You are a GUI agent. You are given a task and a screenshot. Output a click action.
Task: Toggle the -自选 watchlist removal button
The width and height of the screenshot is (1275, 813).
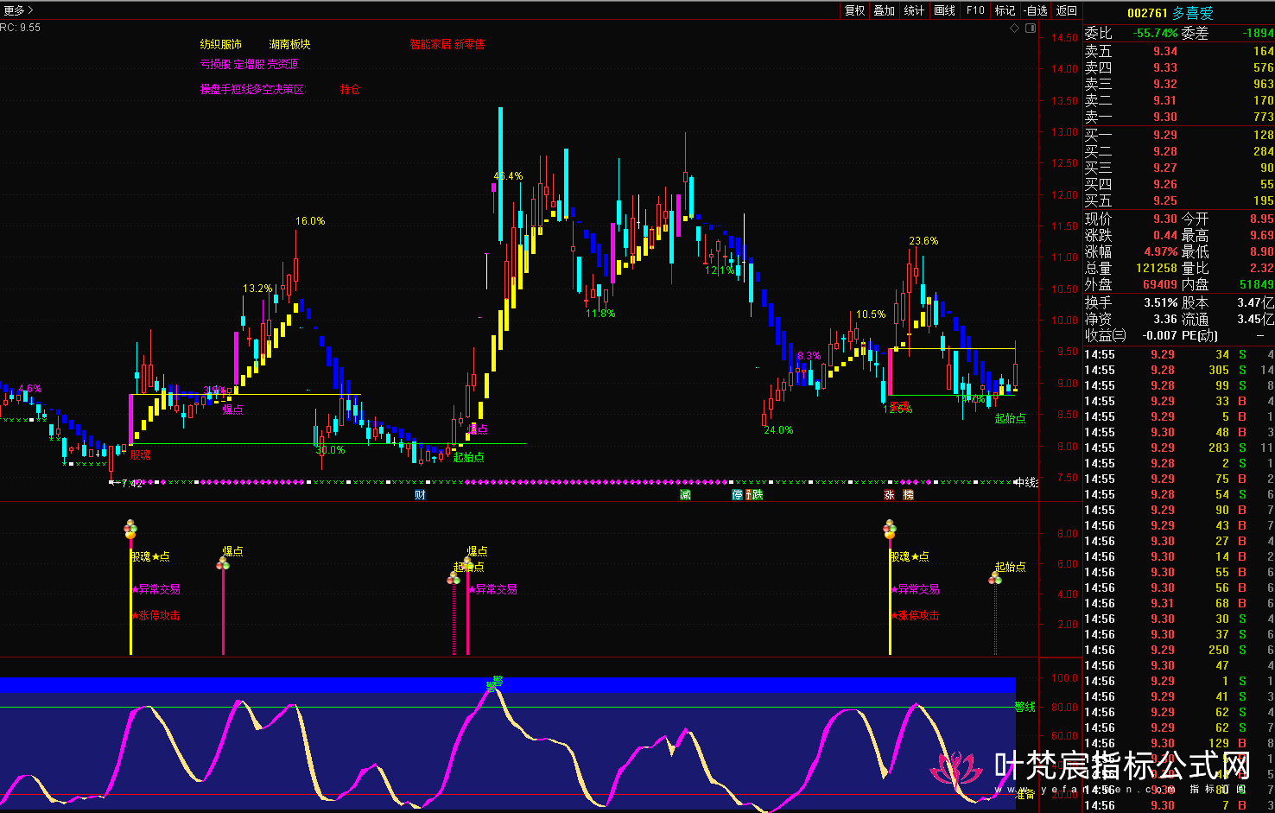pos(1036,10)
